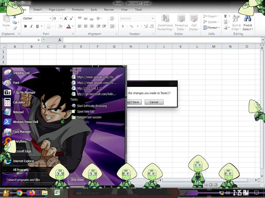Switch to the Formulas tab
Viewport: 265px width, 198px height.
point(78,10)
